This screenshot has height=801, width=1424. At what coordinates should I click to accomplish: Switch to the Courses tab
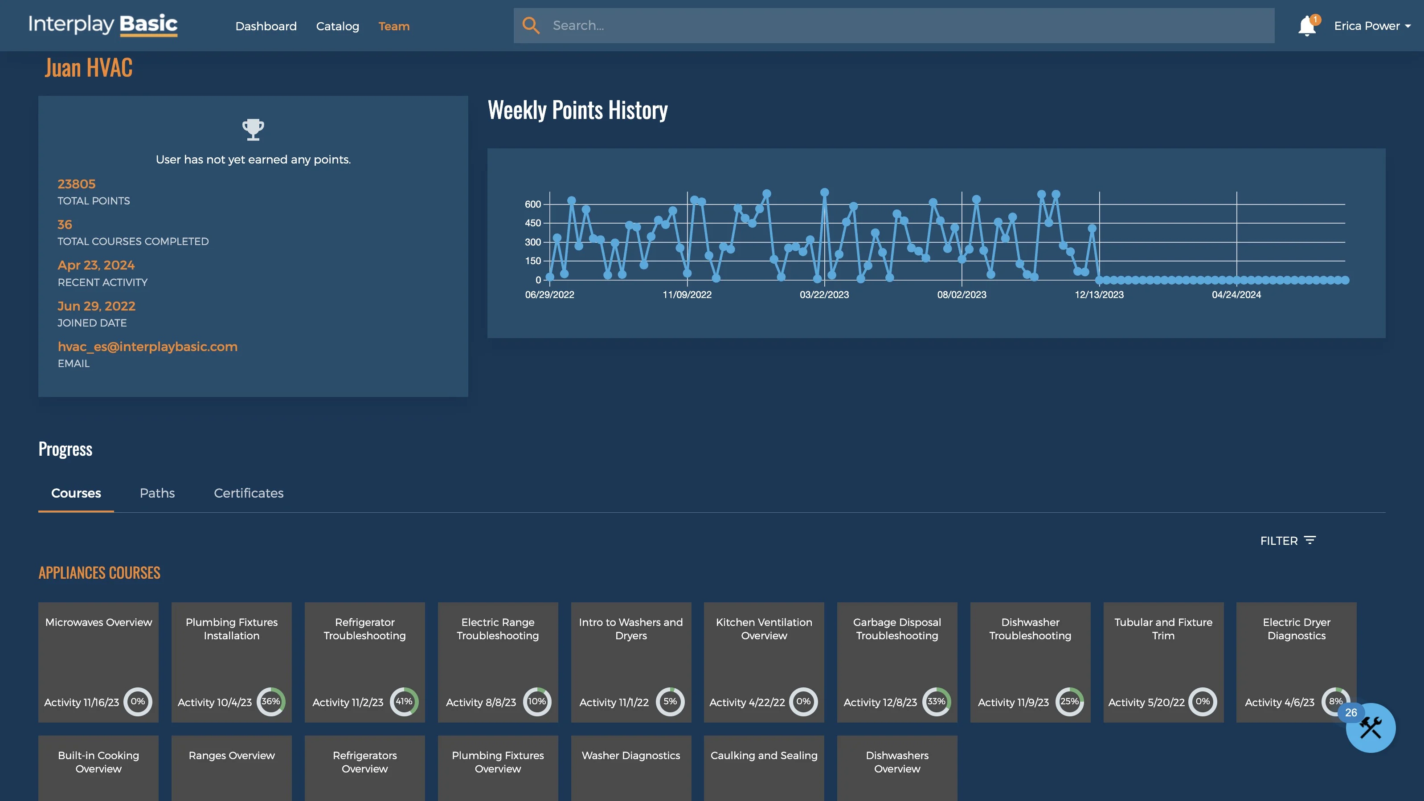tap(76, 493)
